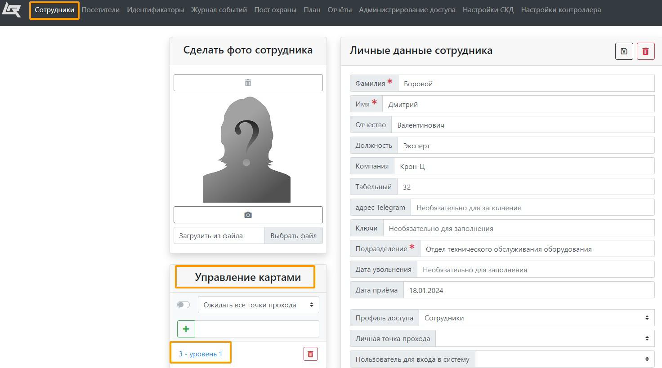Delete card '3 - уровень 1' with its trash icon
Viewport: 662px width, 368px height.
tap(310, 354)
